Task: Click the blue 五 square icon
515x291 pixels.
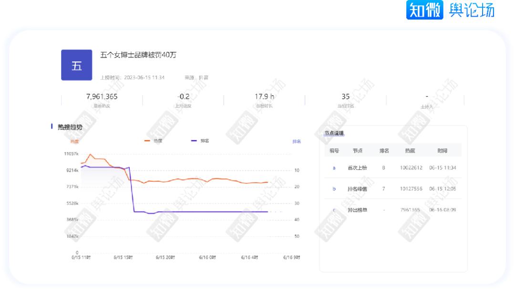Action: click(x=77, y=65)
